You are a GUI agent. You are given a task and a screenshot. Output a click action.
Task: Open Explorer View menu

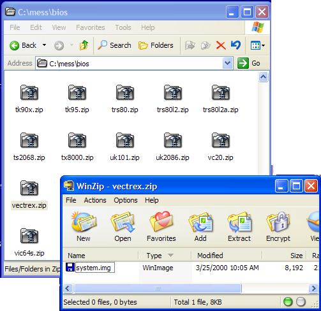tap(59, 27)
